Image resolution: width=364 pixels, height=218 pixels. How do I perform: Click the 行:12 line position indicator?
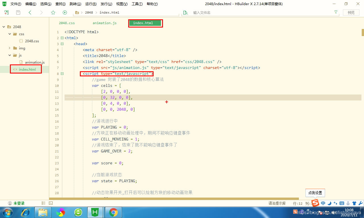[298, 203]
